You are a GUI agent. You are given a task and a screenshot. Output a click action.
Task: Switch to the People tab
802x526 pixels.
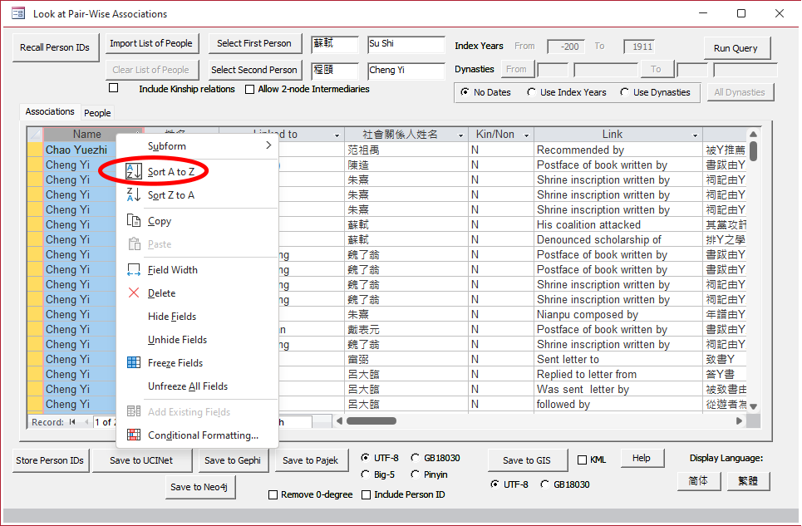97,113
